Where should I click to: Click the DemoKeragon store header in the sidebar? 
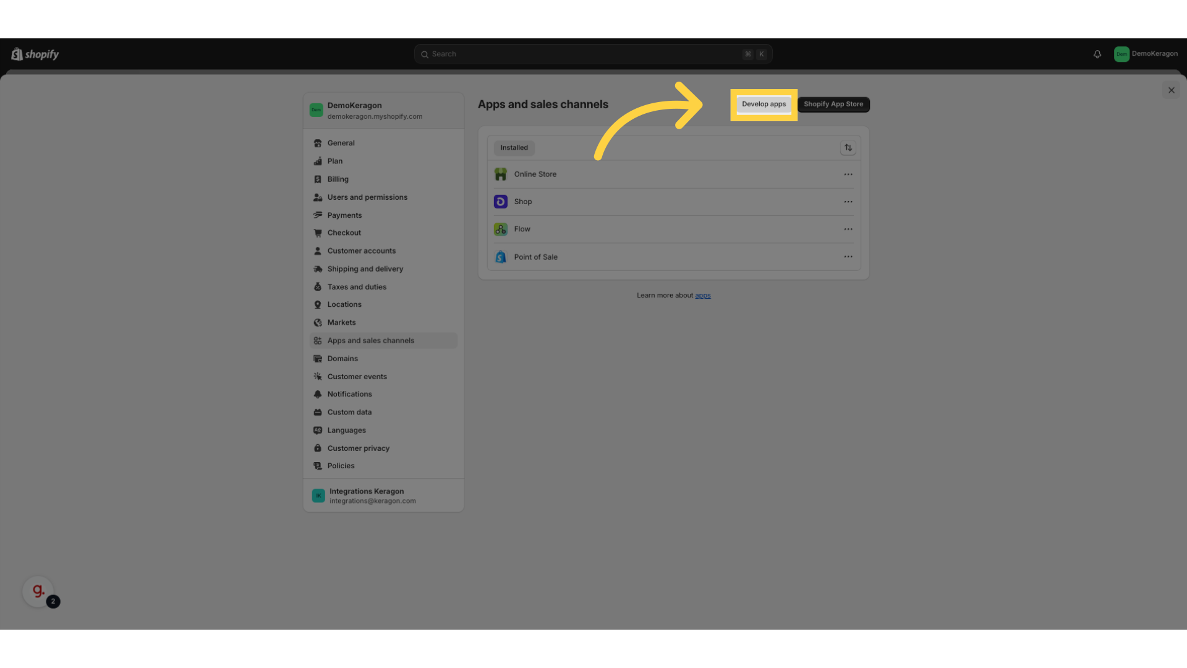pos(383,111)
